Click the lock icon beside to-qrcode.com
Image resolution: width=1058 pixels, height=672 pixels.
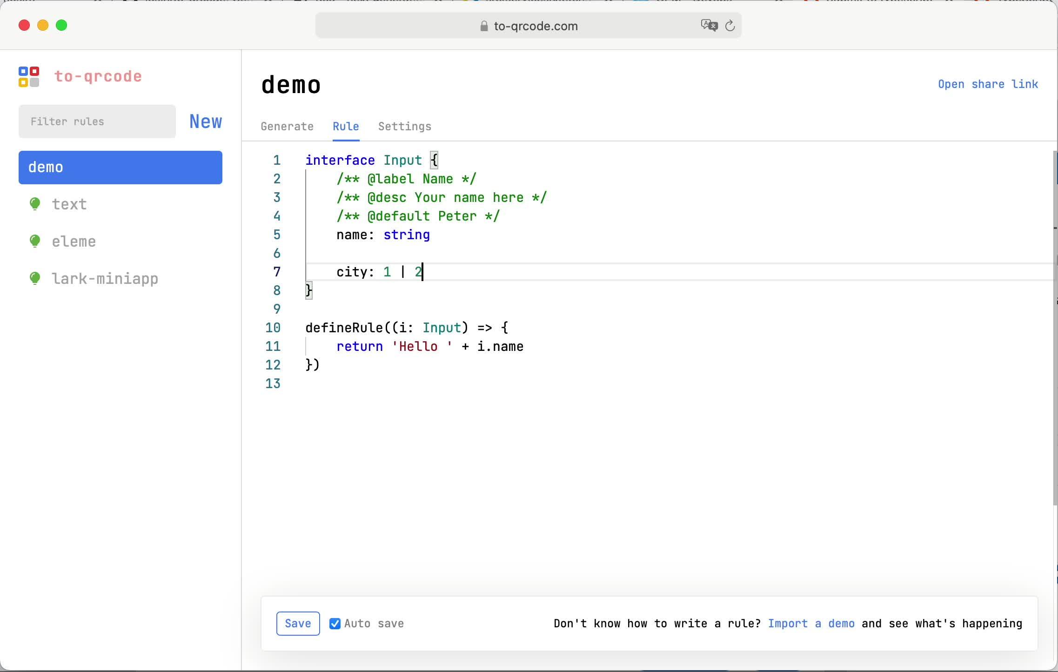click(484, 26)
